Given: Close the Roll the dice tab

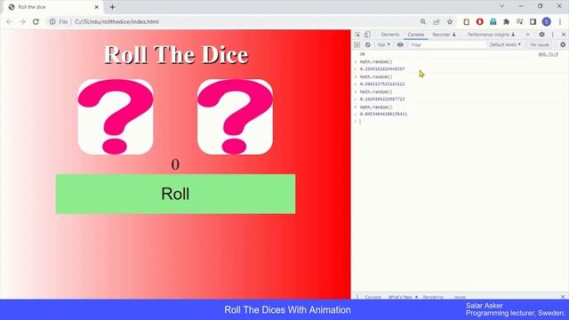Looking at the screenshot, I should [x=97, y=7].
